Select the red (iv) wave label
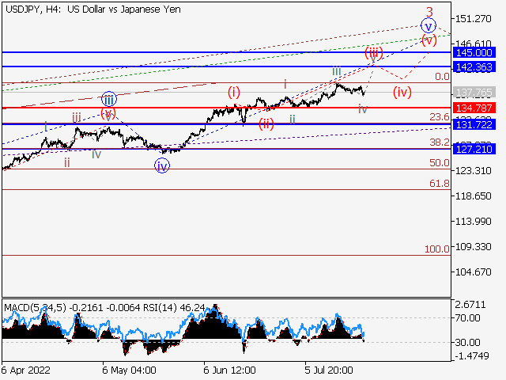 click(x=402, y=92)
